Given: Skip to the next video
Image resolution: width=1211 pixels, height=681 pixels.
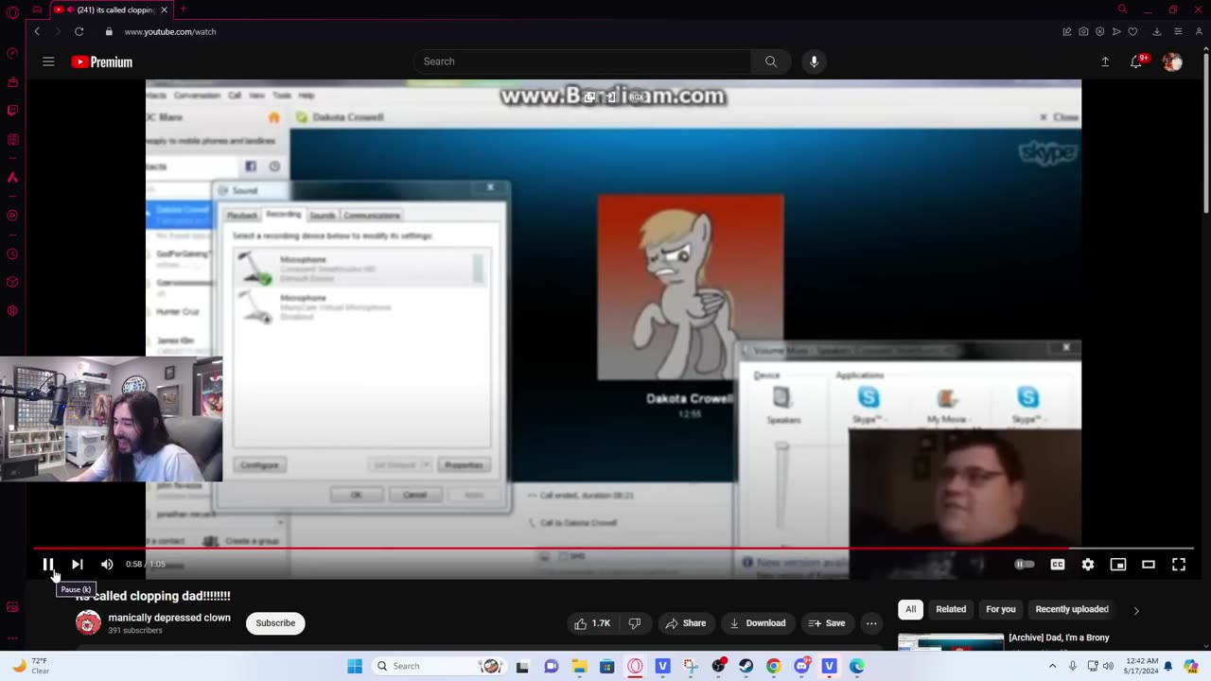Looking at the screenshot, I should pos(78,565).
